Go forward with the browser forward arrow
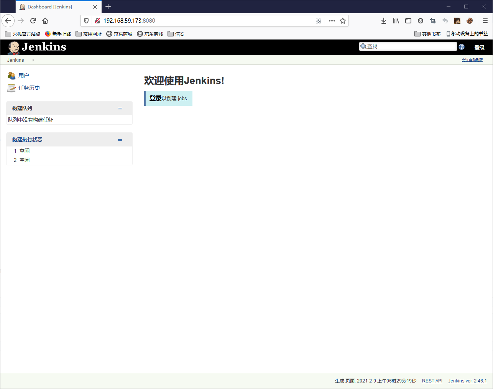 (x=21, y=21)
